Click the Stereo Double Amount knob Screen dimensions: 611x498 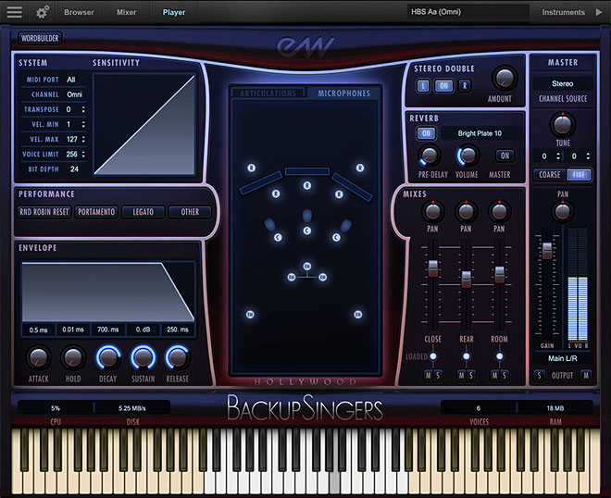pos(504,79)
